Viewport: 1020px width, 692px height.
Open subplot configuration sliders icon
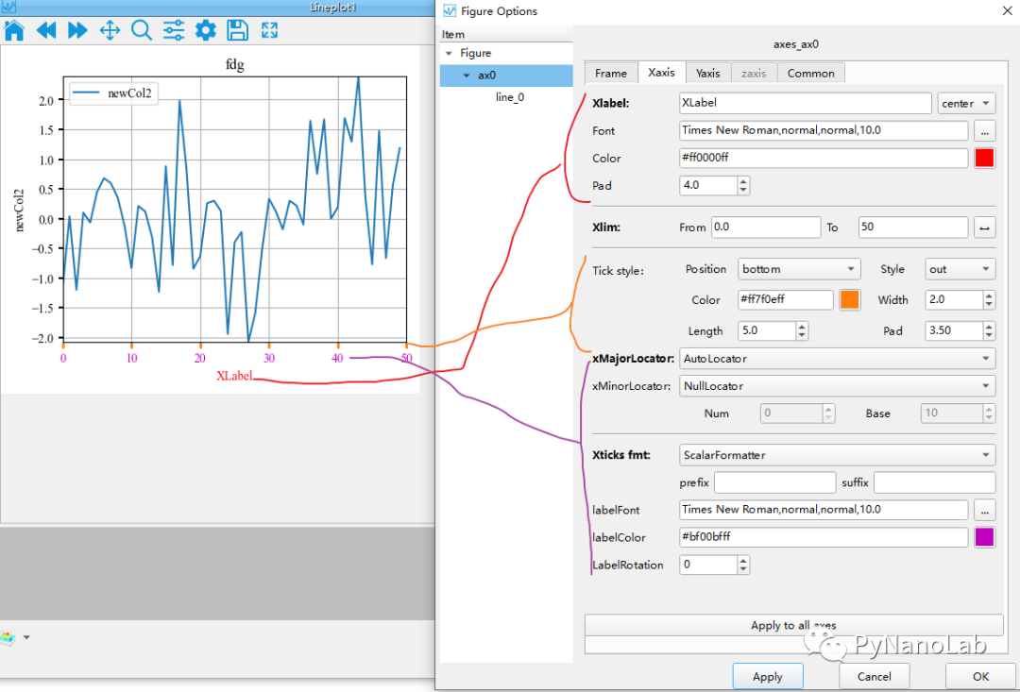coord(173,30)
